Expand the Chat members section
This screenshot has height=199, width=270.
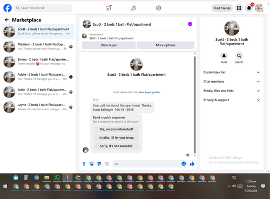point(232,82)
